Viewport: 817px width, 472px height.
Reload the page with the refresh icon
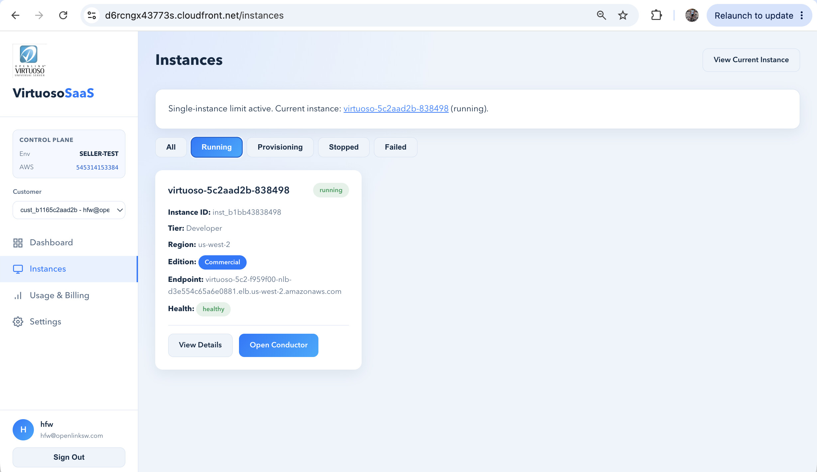coord(63,15)
